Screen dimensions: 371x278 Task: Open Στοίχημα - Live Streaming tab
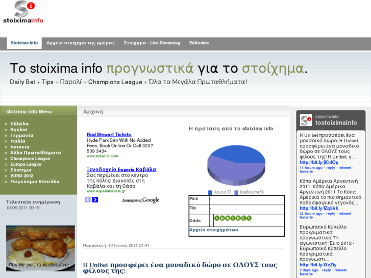(x=152, y=43)
